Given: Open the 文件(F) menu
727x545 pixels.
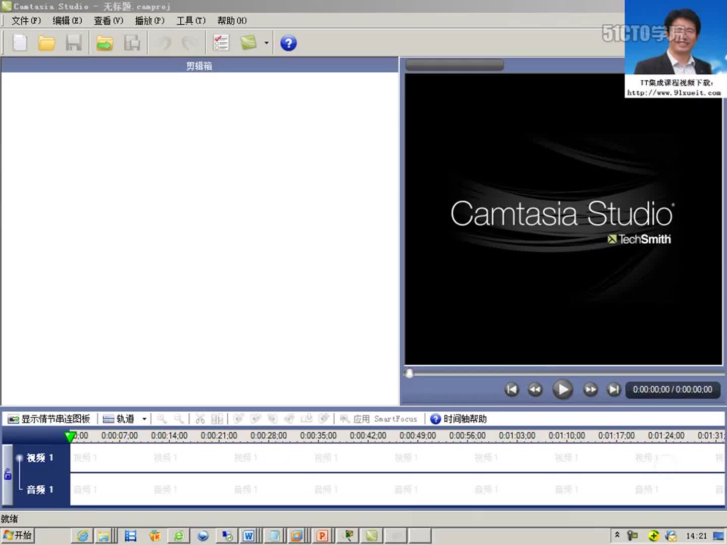Looking at the screenshot, I should pyautogui.click(x=26, y=21).
